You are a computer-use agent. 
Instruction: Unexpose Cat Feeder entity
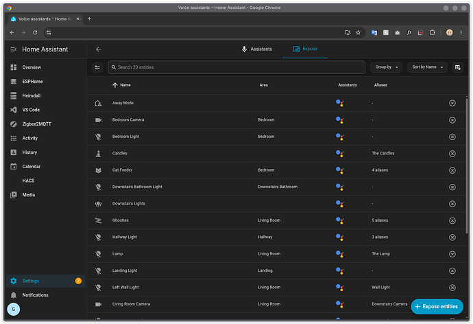(x=452, y=170)
